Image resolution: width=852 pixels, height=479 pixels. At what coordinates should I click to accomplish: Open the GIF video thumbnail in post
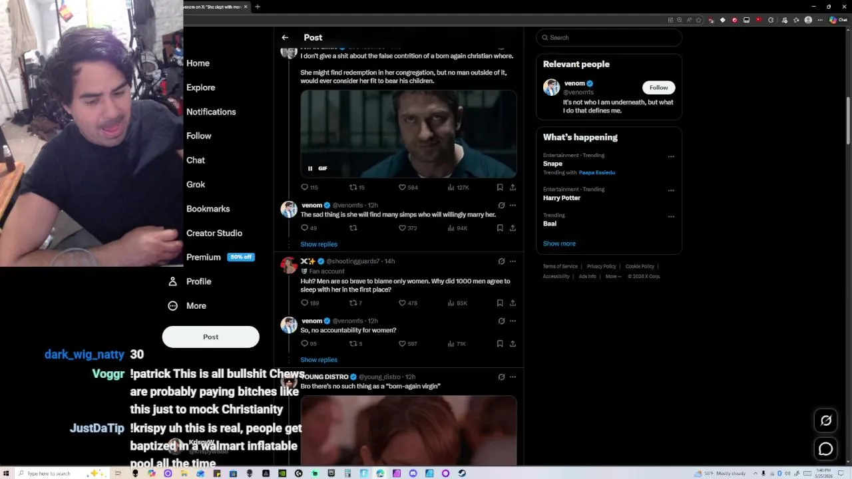point(409,134)
